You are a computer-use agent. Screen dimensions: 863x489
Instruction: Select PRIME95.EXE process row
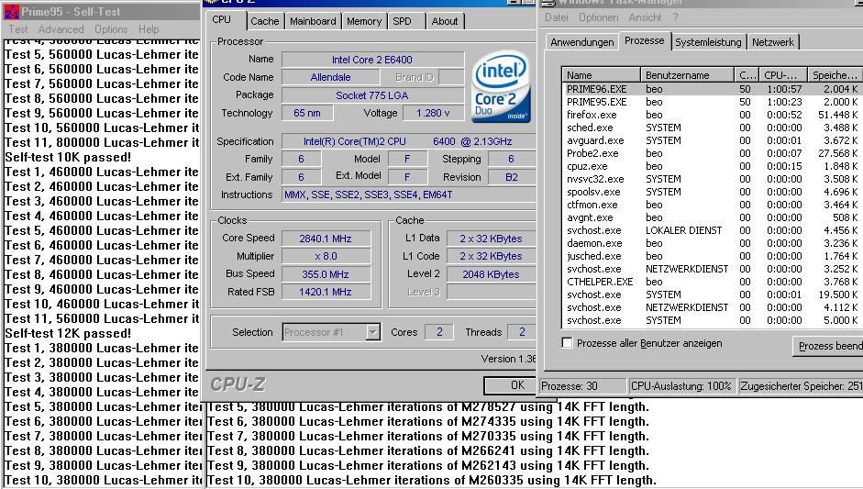713,102
